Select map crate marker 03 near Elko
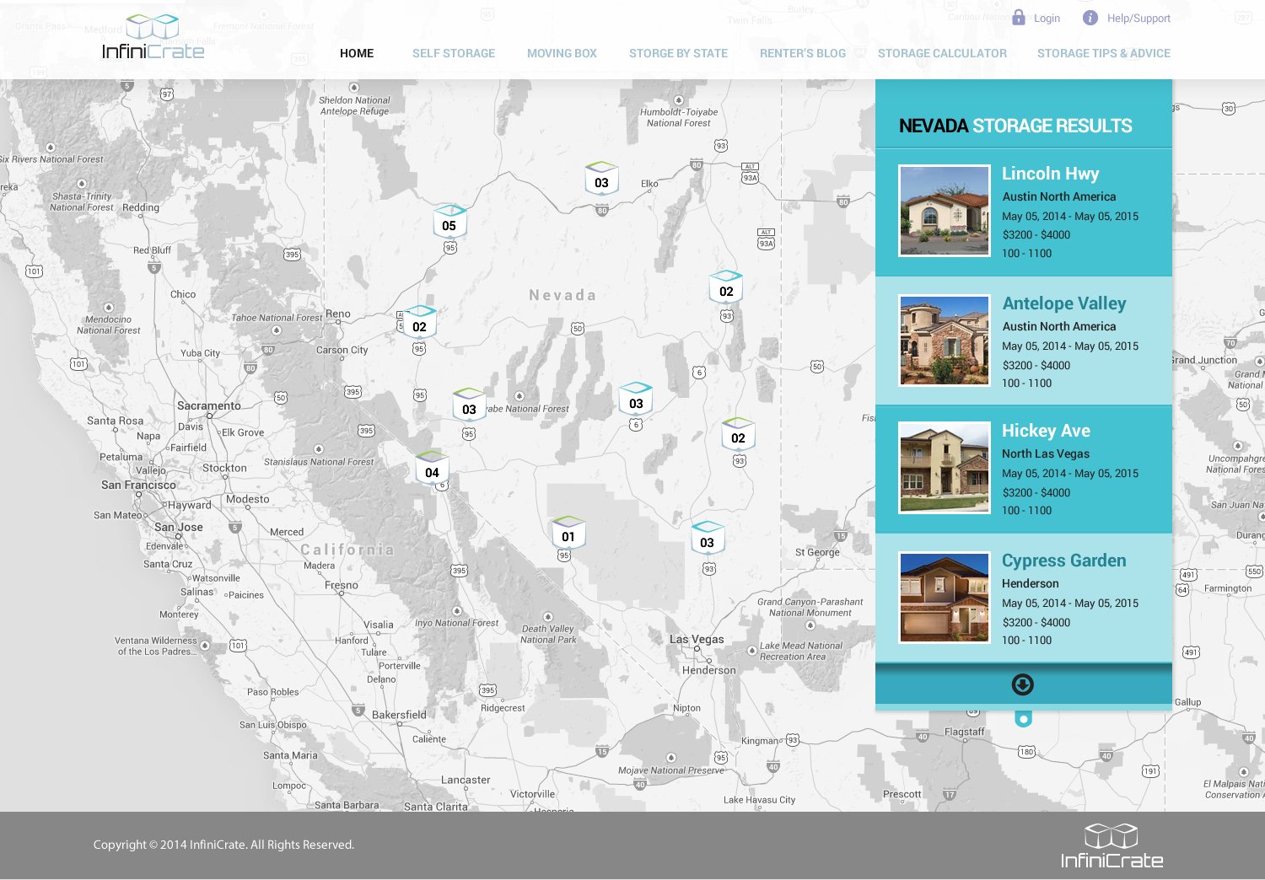Image resolution: width=1265 pixels, height=880 pixels. [x=601, y=180]
